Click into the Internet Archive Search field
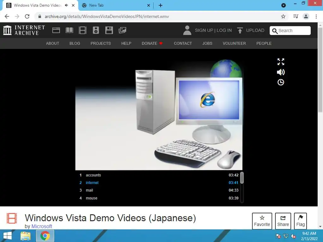323x242 pixels. tap(290, 31)
